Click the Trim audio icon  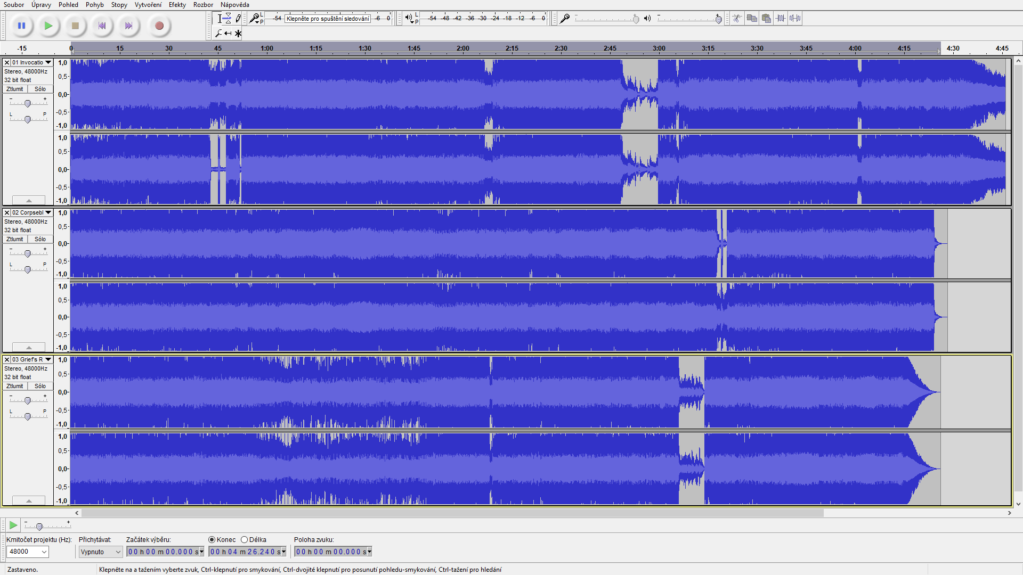(781, 19)
